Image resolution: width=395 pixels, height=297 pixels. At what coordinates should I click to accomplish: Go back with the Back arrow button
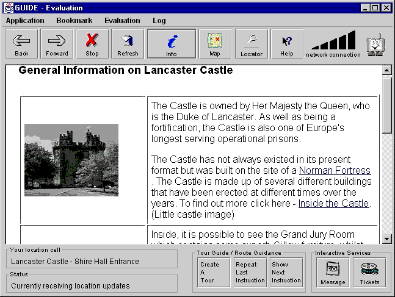click(x=21, y=44)
